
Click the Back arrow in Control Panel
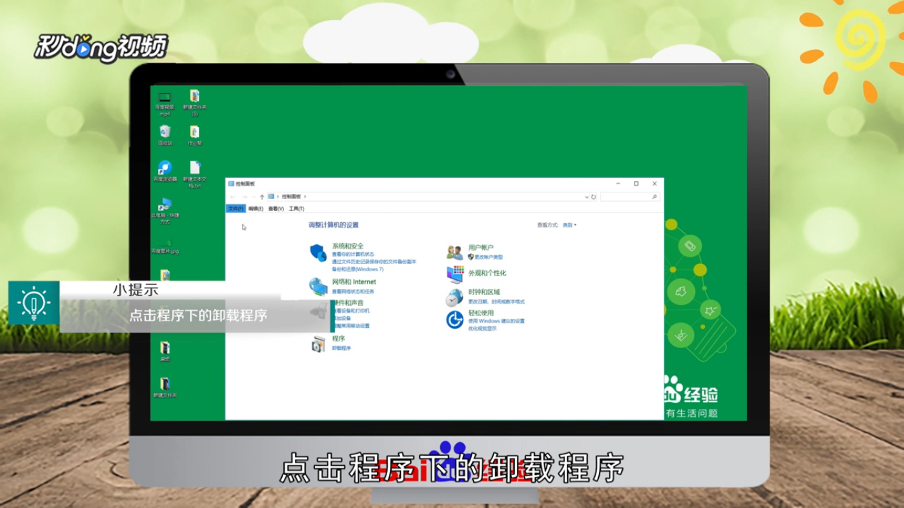(x=232, y=196)
